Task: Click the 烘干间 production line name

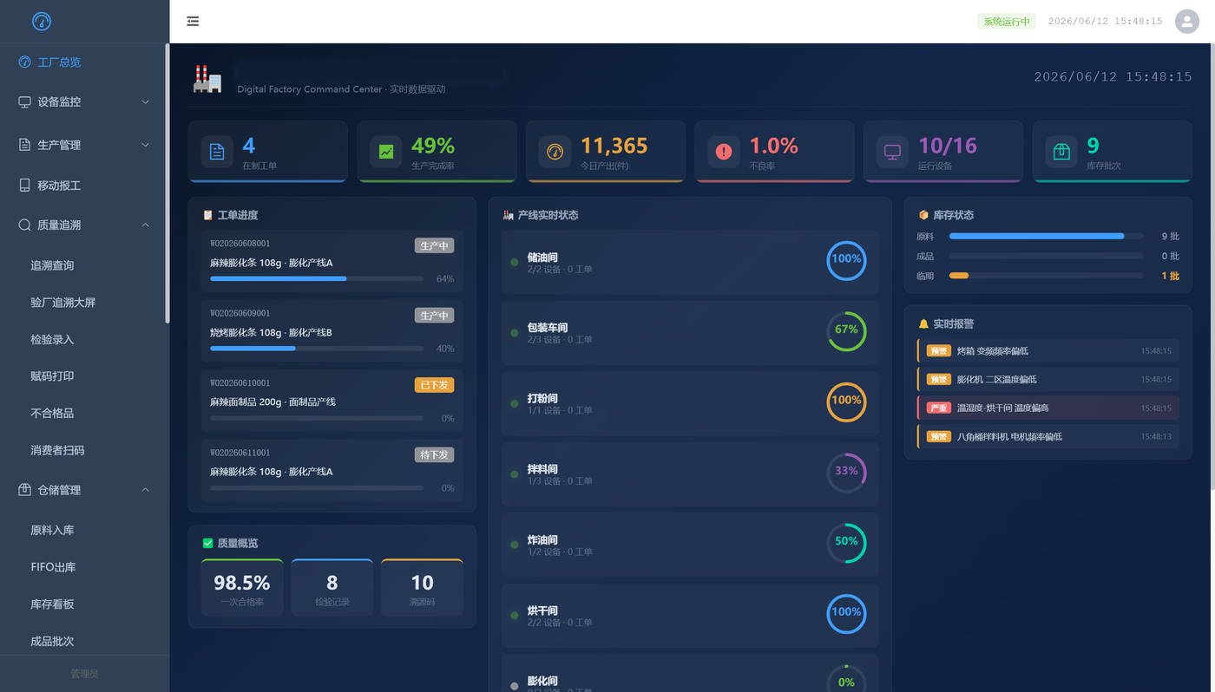Action: tap(542, 610)
